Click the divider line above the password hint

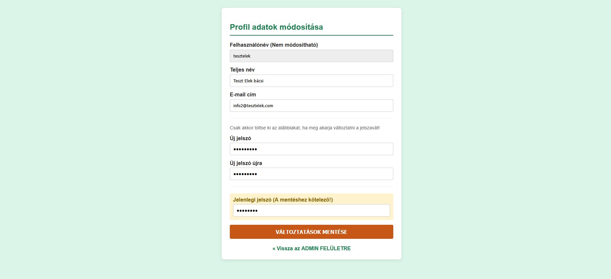click(311, 118)
